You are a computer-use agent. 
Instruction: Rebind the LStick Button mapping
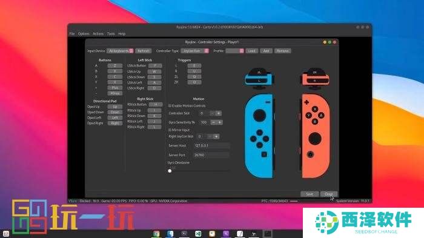point(155,66)
